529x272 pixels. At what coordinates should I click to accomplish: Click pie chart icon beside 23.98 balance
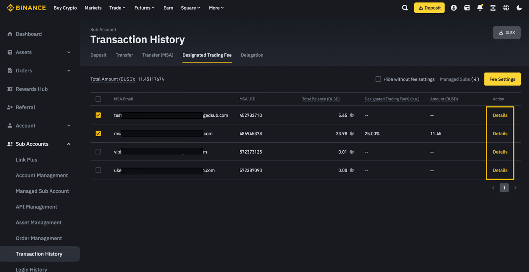tap(352, 134)
